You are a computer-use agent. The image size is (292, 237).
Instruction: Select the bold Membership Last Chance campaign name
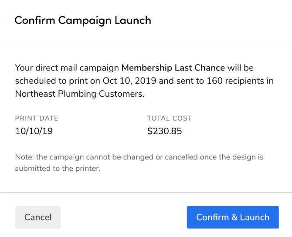coord(173,68)
